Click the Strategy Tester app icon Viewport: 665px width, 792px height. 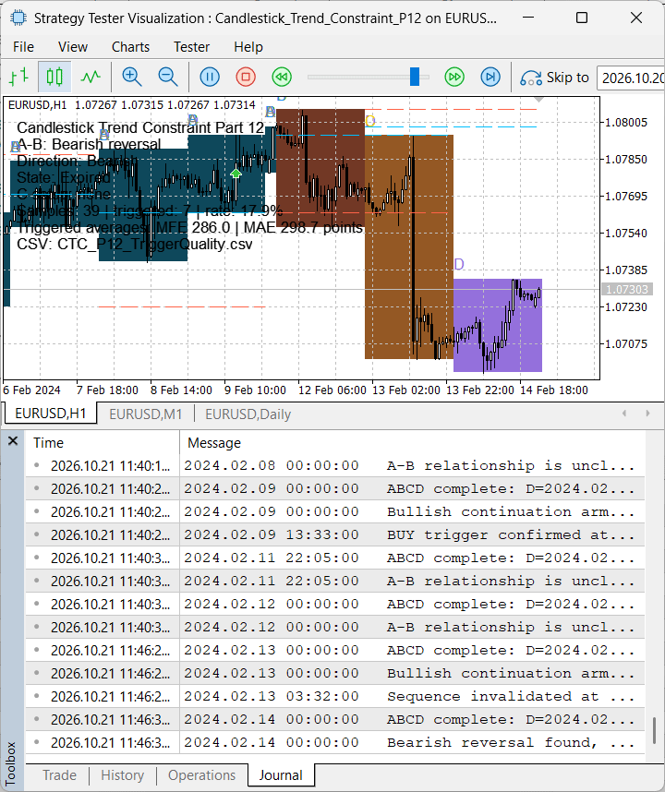click(x=18, y=18)
